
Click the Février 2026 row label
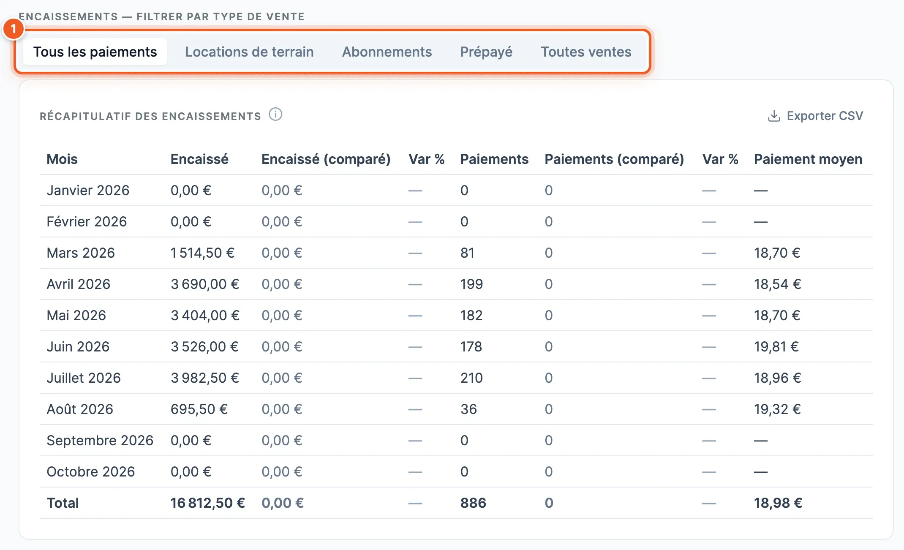(87, 221)
